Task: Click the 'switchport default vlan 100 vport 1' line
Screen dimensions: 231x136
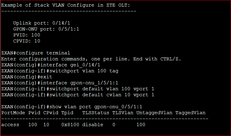Action: pos(78,89)
